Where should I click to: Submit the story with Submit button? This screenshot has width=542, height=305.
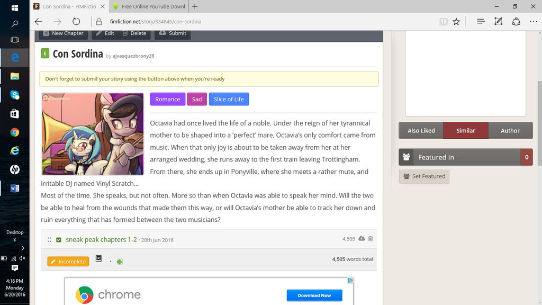click(x=173, y=33)
